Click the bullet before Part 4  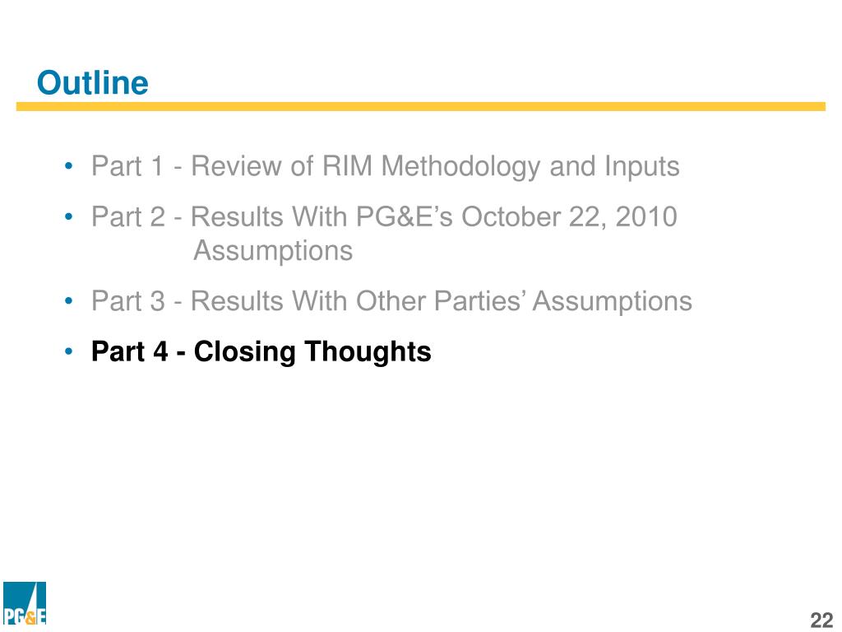coord(68,351)
